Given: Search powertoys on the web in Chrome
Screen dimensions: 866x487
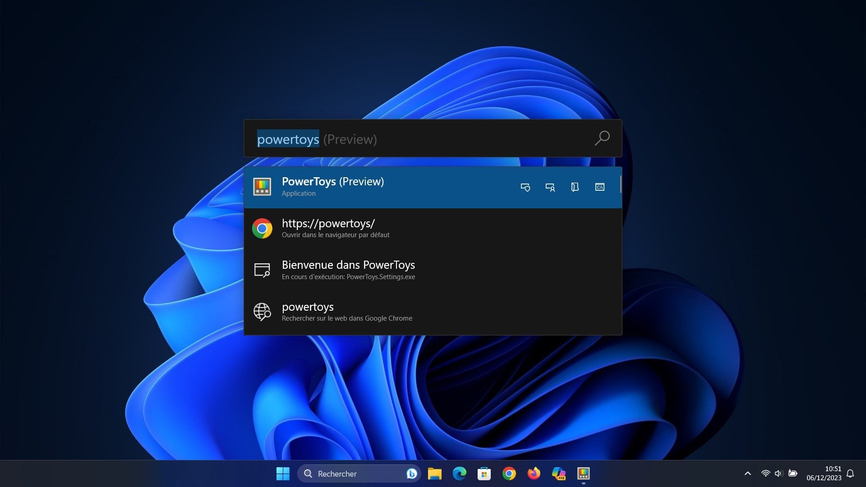Looking at the screenshot, I should pos(433,312).
